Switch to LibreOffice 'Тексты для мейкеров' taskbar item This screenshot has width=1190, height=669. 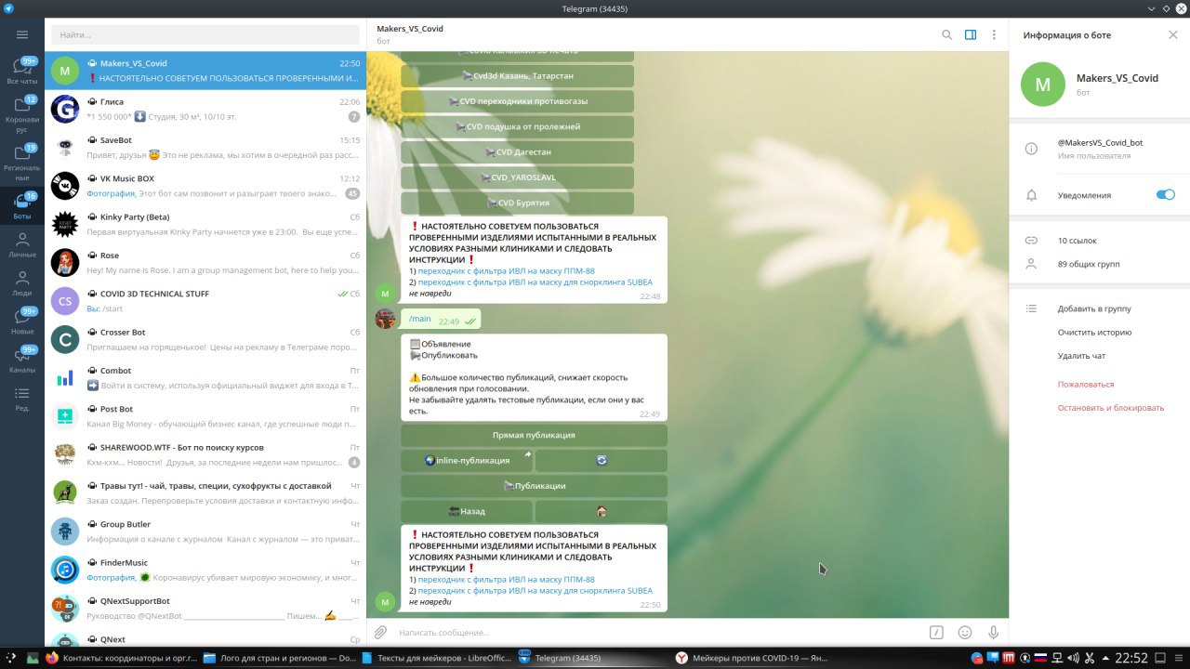click(437, 658)
